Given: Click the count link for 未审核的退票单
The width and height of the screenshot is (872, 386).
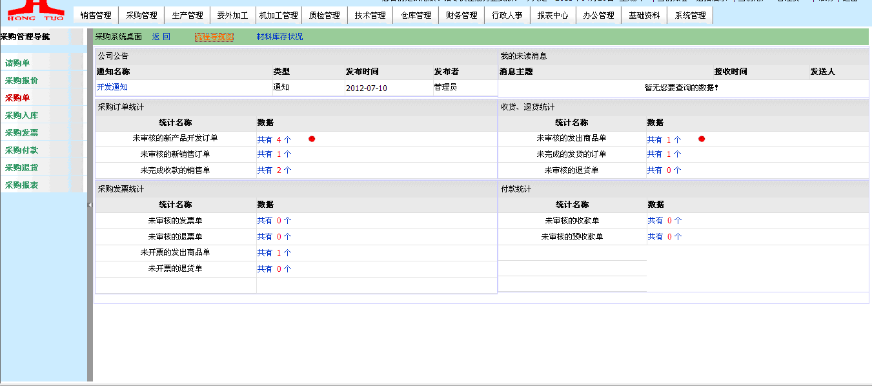Looking at the screenshot, I should click(274, 237).
